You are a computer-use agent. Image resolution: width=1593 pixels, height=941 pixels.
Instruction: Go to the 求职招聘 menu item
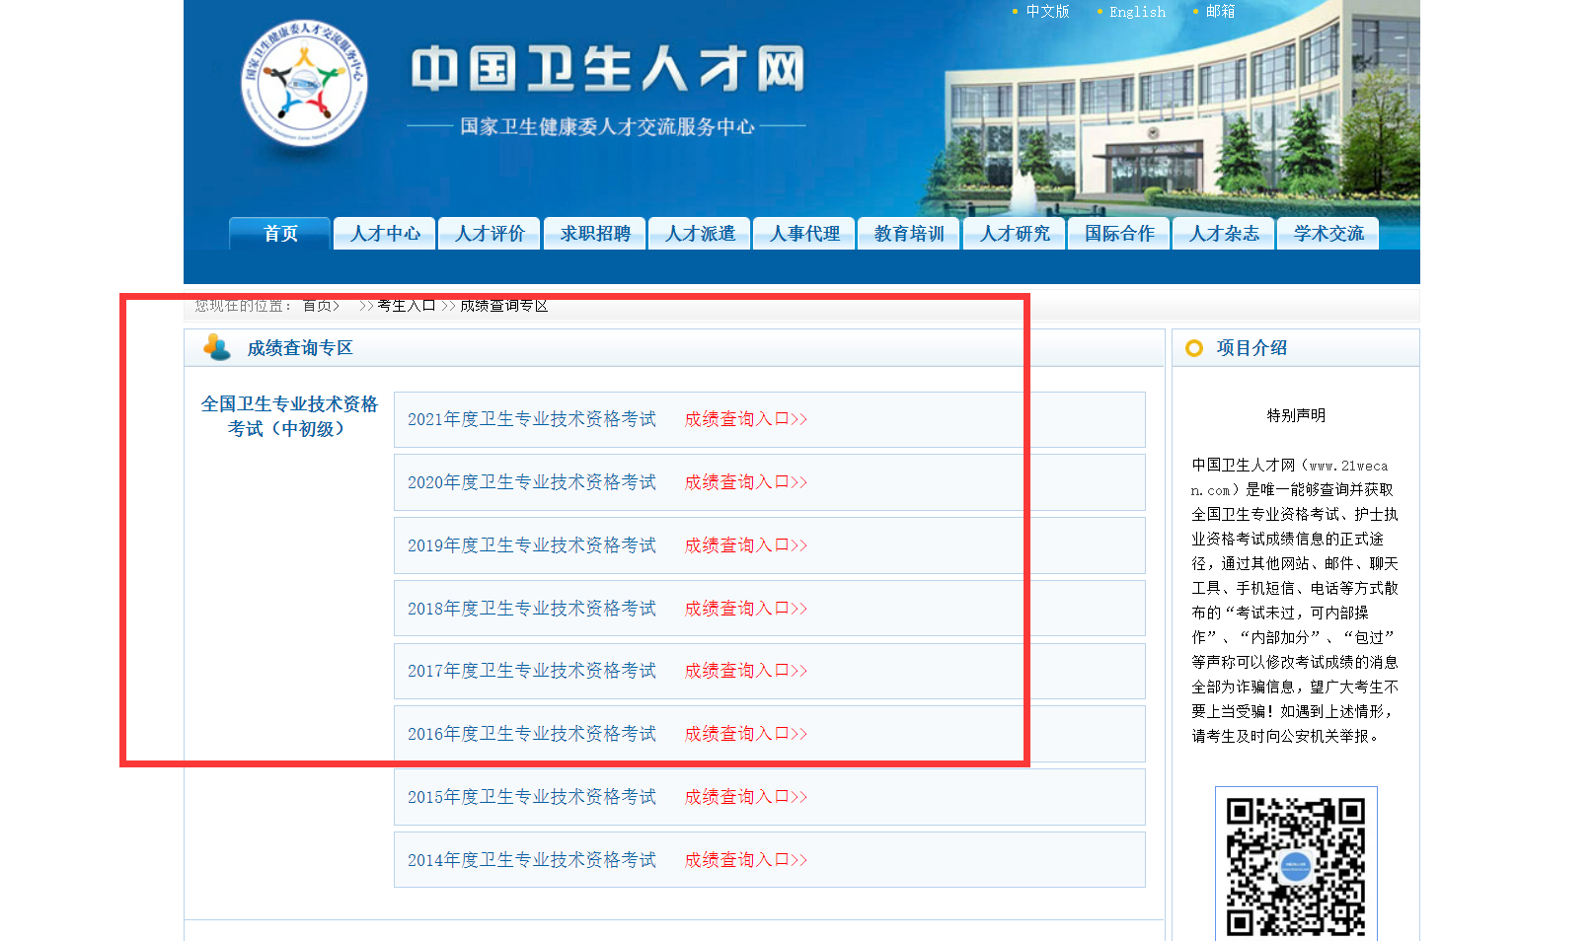tap(594, 234)
